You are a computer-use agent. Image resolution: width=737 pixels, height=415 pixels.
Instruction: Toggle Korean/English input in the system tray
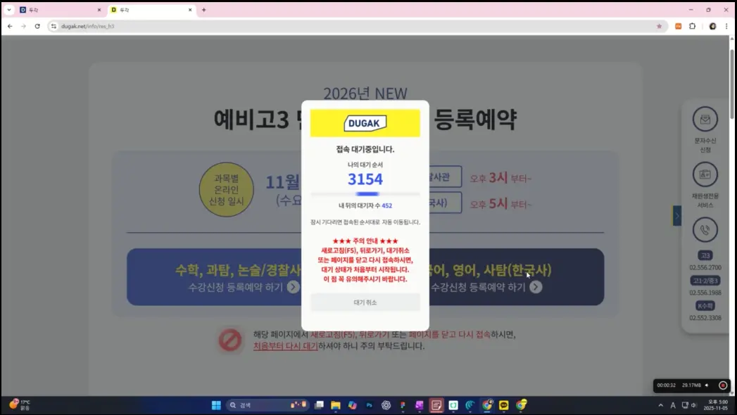673,404
